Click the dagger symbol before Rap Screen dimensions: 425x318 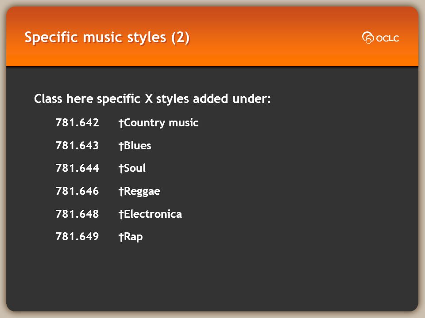(x=121, y=237)
